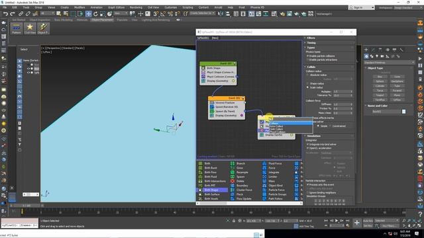Toggle OpenCL acceleration checkbox
The width and height of the screenshot is (424, 238).
(x=307, y=148)
